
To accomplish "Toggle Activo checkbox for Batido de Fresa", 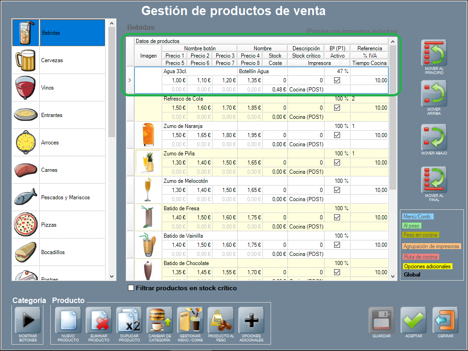I will 337,218.
